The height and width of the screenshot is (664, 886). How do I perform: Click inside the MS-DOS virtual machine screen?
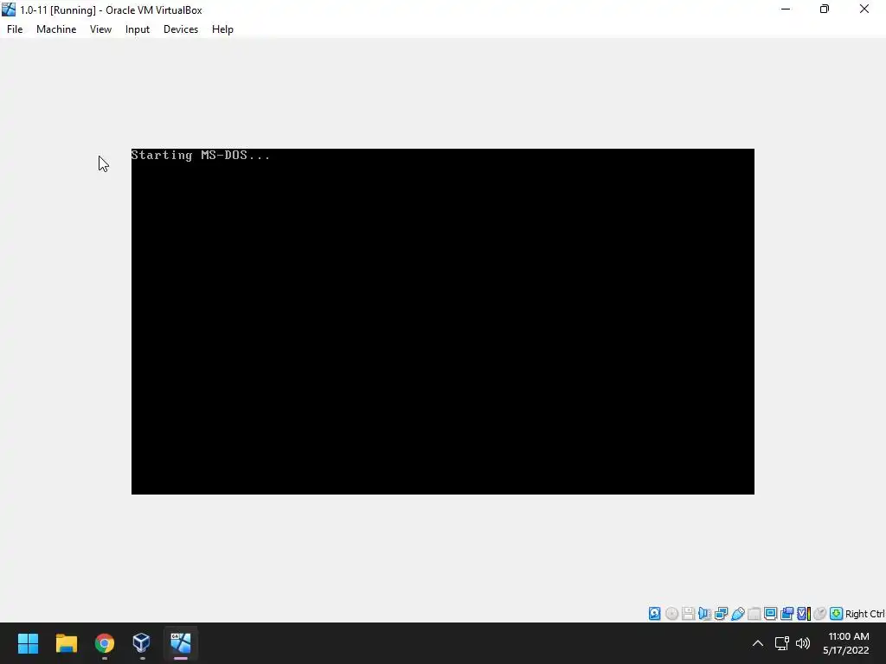pyautogui.click(x=442, y=322)
